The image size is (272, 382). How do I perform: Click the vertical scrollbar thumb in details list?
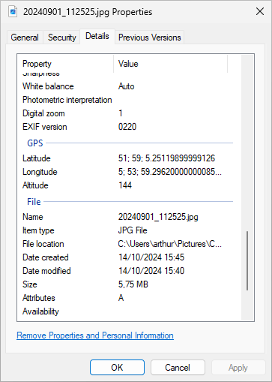(x=247, y=260)
